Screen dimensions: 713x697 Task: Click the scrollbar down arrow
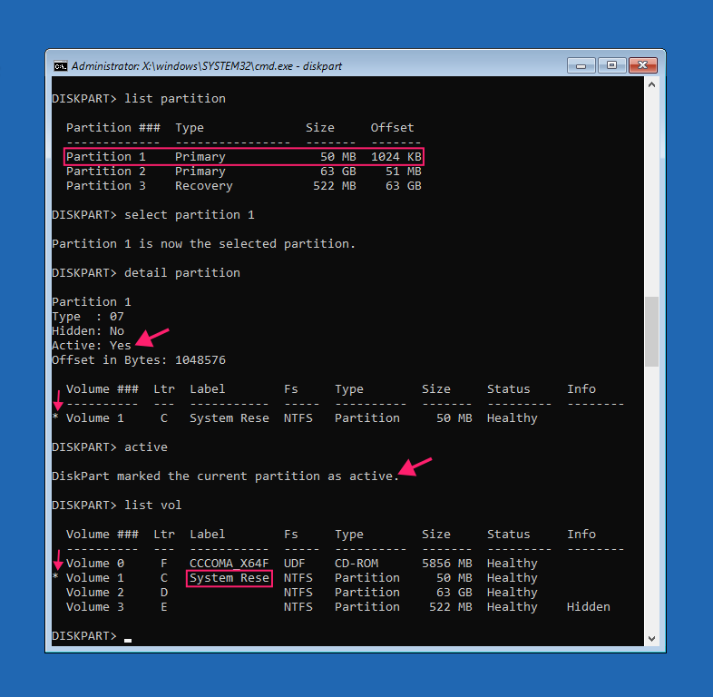[x=651, y=638]
